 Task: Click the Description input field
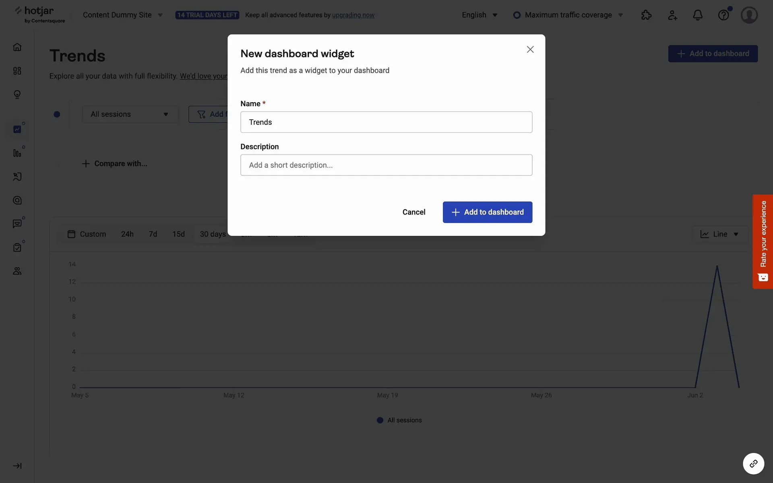pyautogui.click(x=386, y=165)
